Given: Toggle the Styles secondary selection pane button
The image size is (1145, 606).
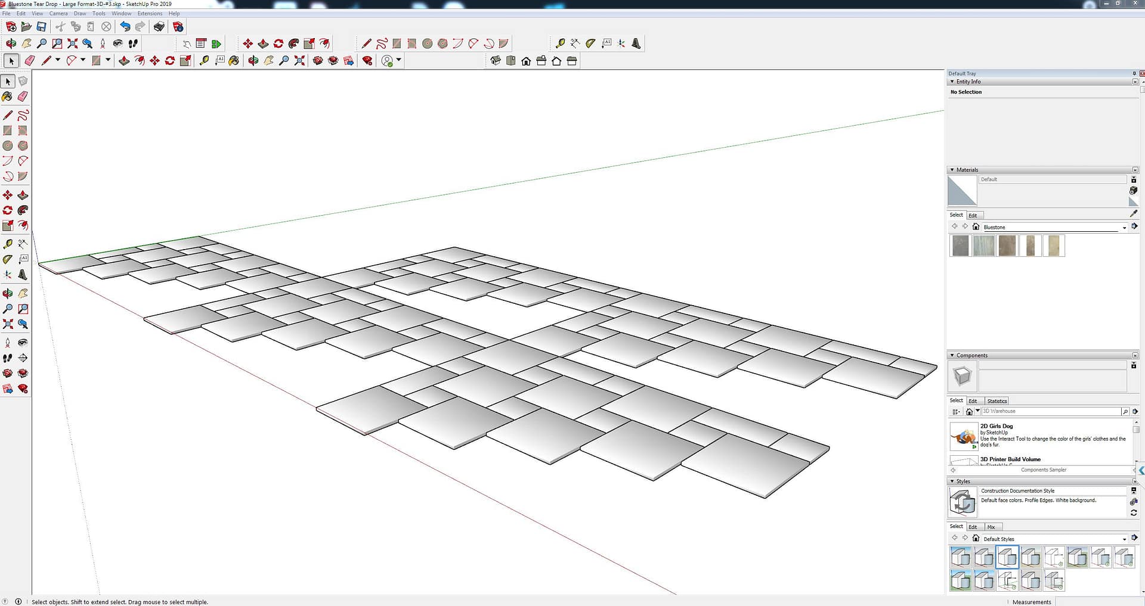Looking at the screenshot, I should point(1133,490).
